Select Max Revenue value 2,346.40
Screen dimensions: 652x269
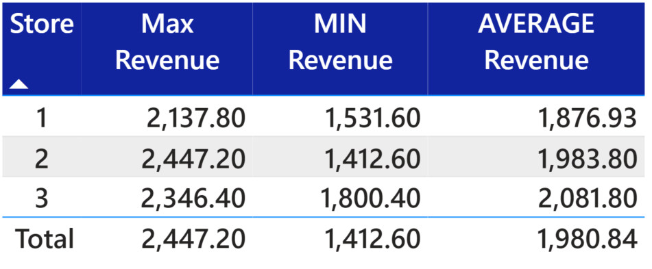click(x=193, y=198)
